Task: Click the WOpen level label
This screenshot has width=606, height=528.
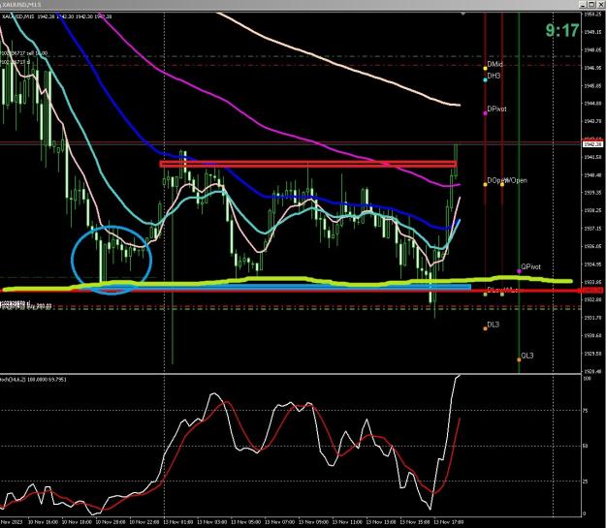Action: click(x=516, y=180)
